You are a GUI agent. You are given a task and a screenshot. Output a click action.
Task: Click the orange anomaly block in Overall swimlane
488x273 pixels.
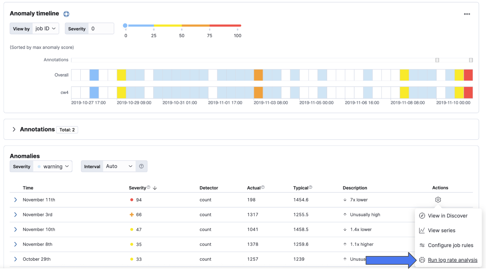click(258, 75)
